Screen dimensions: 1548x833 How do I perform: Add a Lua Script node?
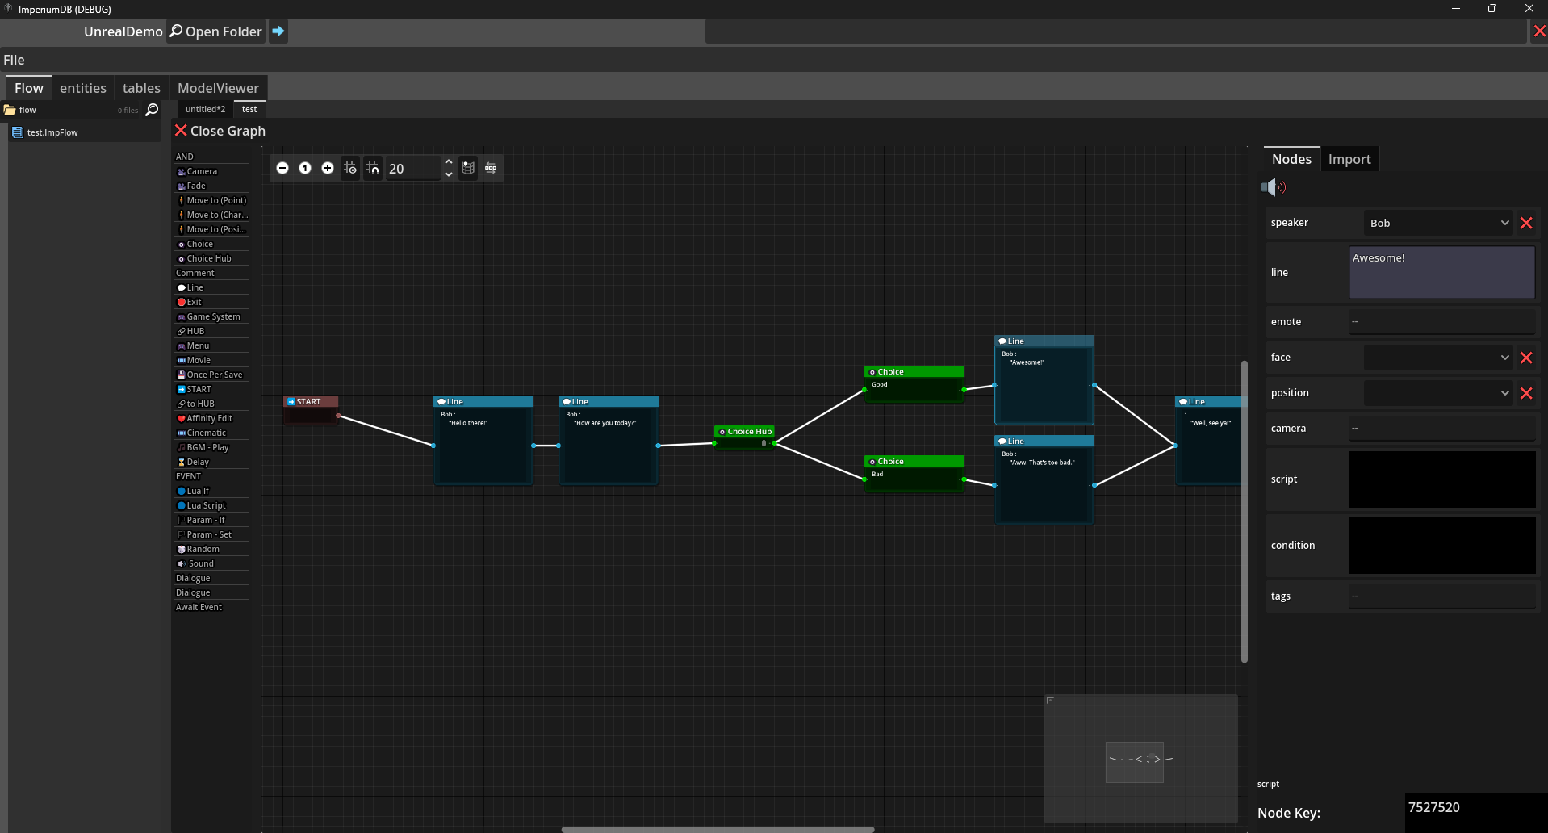[x=211, y=505]
